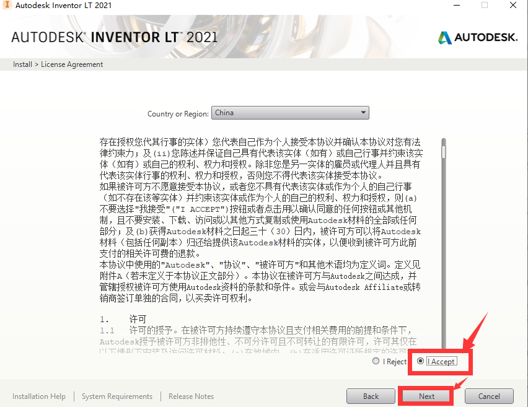This screenshot has height=407, width=528.
Task: Select the I Accept radio button
Action: [420, 361]
